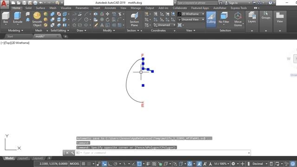Click the keyword search box in title bar
This screenshot has height=167, width=297.
[x=197, y=3]
